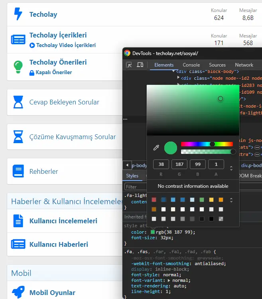Select the pure black swatch in the palette

(x=211, y=219)
